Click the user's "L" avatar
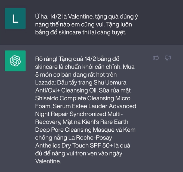This screenshot has width=183, height=172. (15, 19)
